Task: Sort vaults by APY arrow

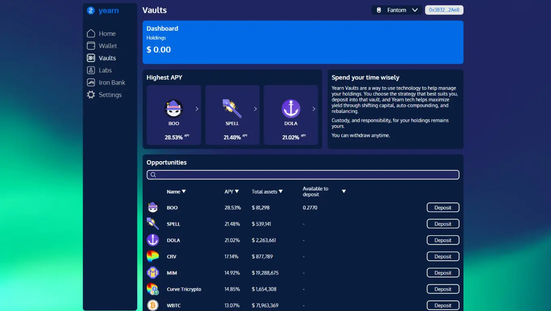Action: pyautogui.click(x=237, y=192)
